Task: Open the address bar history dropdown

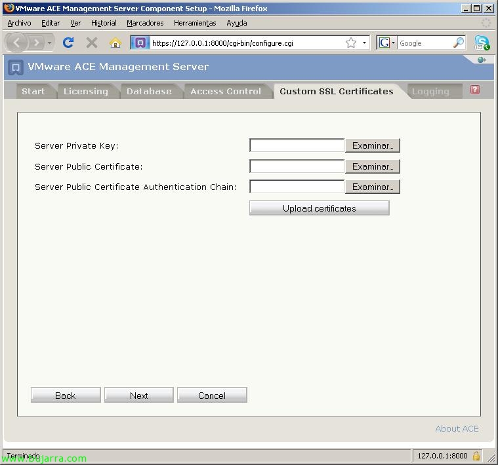Action: [364, 43]
